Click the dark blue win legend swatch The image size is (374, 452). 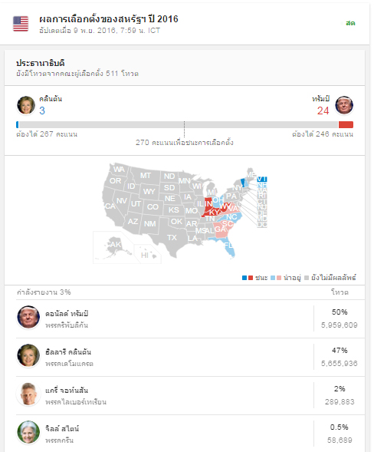[244, 278]
